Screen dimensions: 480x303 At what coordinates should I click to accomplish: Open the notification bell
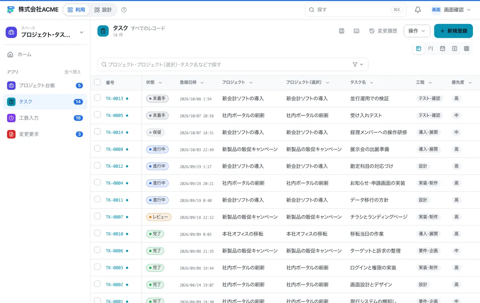(418, 10)
